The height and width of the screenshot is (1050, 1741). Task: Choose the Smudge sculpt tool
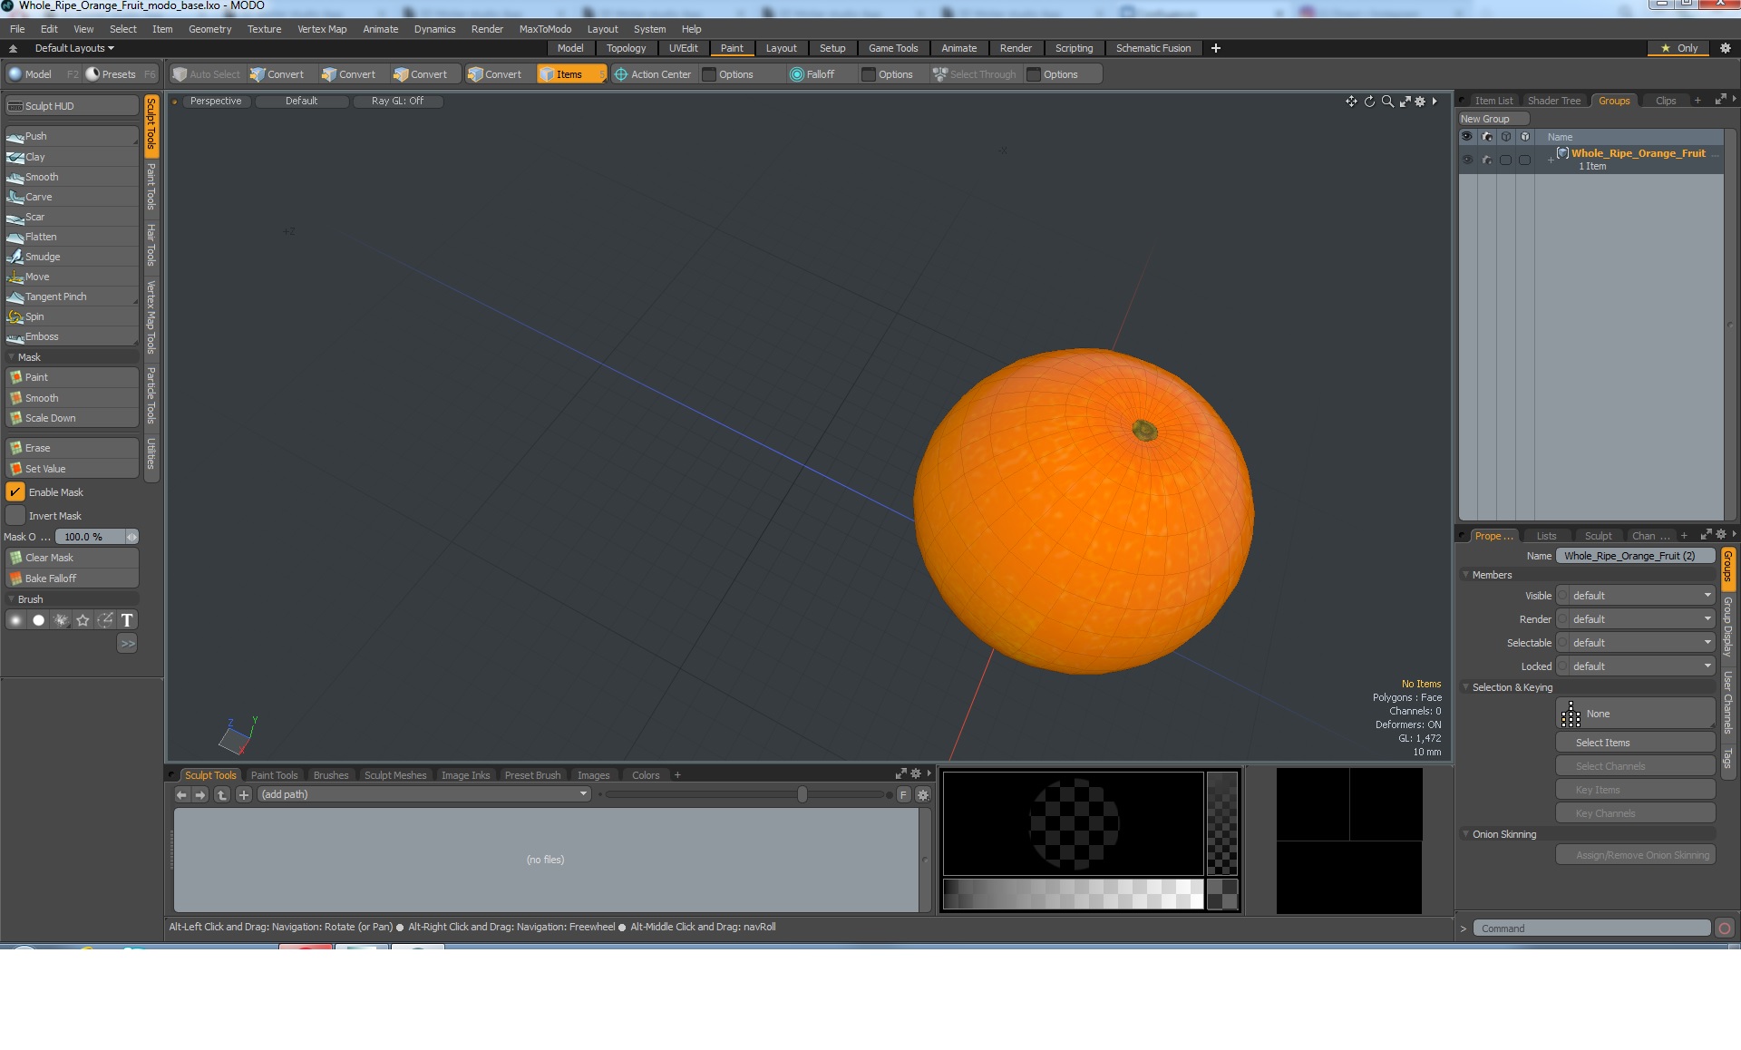point(42,257)
